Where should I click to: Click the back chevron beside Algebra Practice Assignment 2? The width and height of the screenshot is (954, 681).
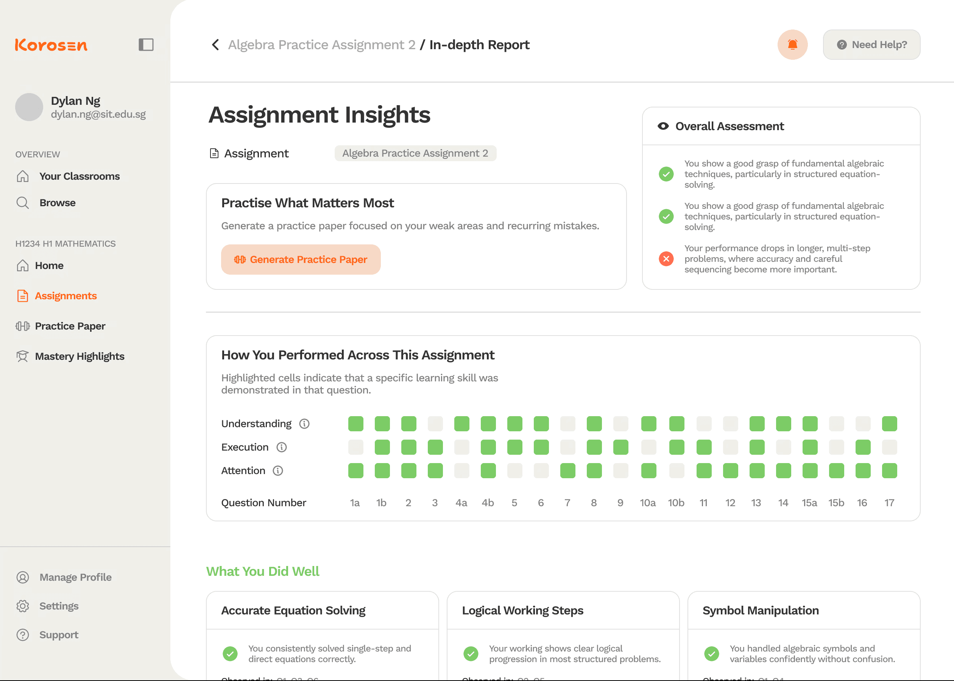[215, 44]
